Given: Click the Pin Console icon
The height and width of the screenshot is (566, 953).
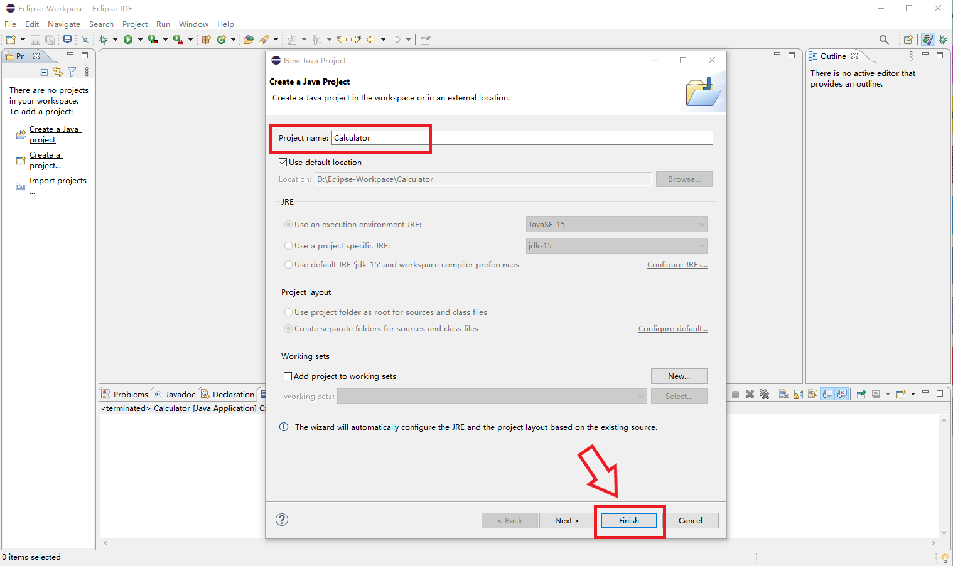Looking at the screenshot, I should click(x=861, y=394).
